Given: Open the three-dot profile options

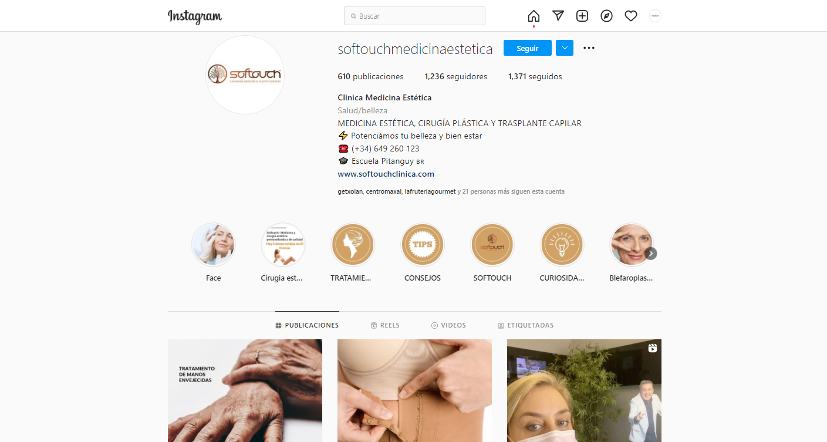Looking at the screenshot, I should [589, 48].
